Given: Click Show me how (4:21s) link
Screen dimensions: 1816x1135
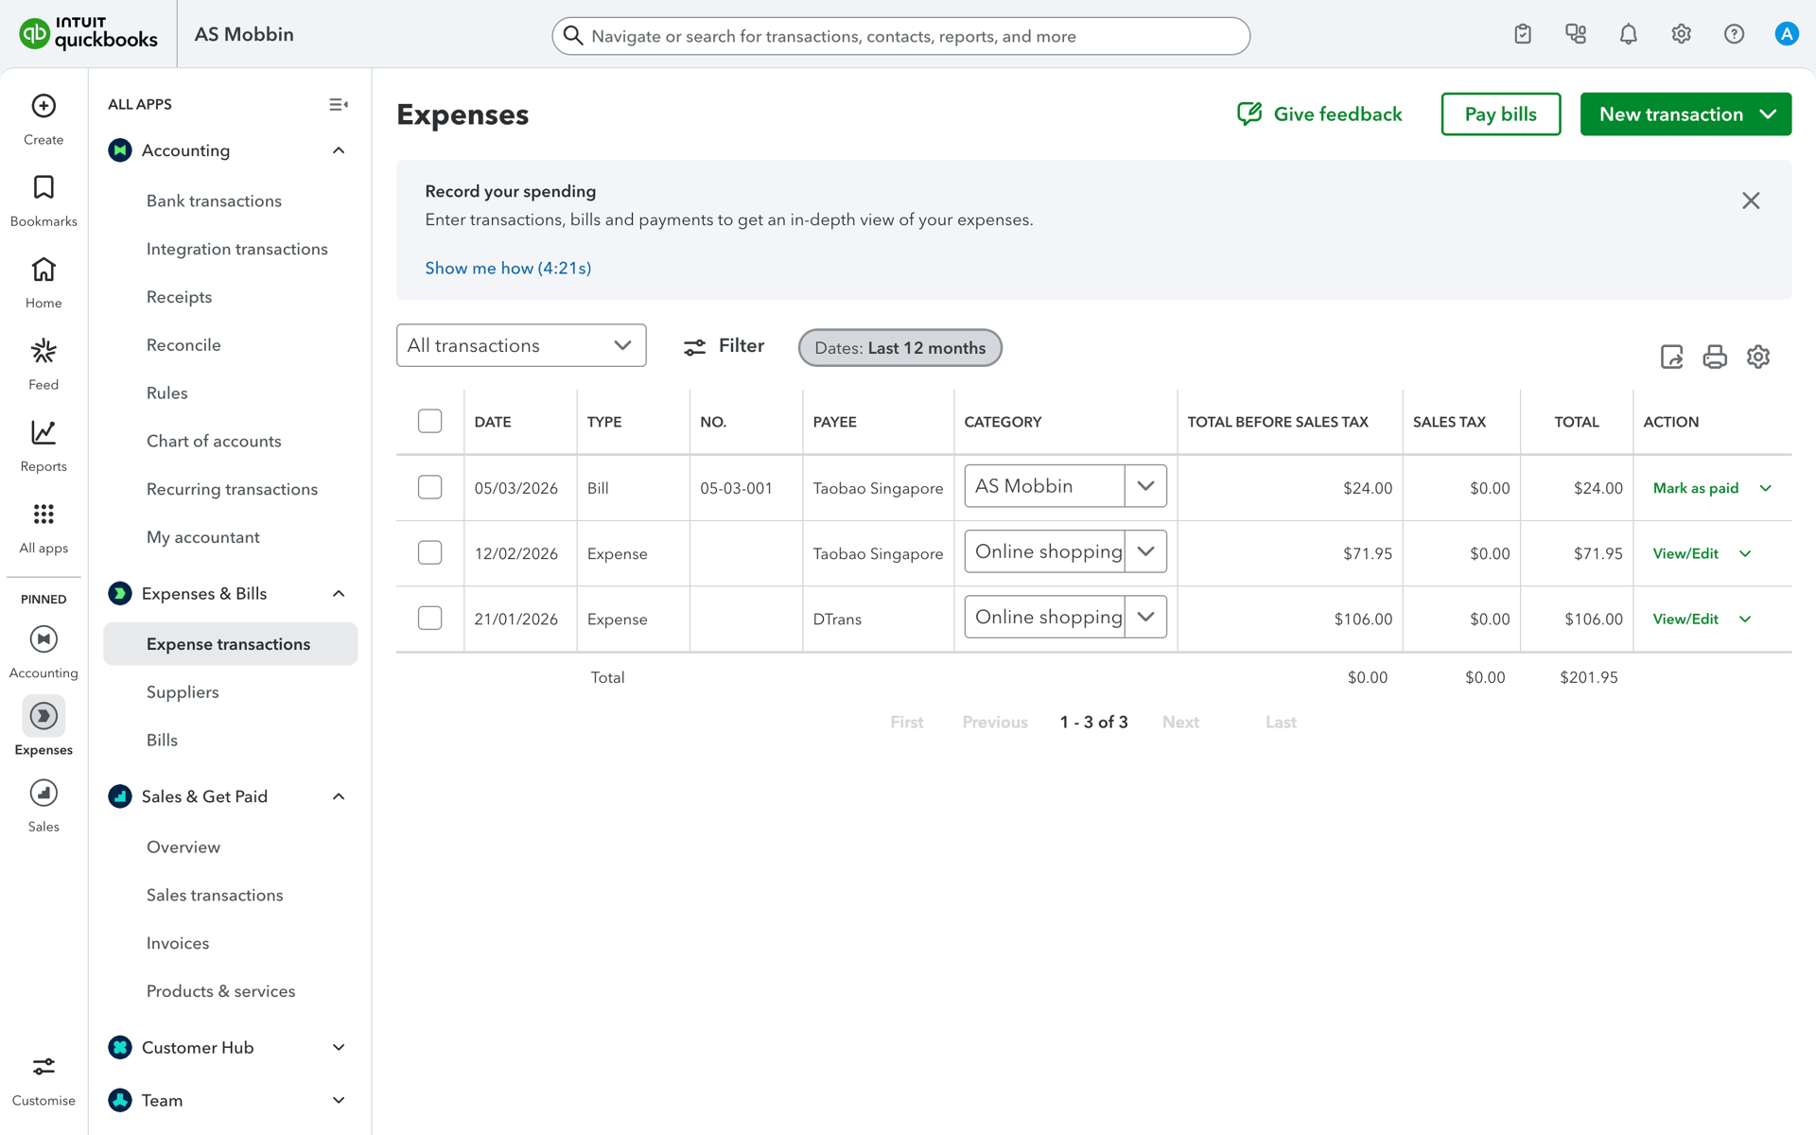Looking at the screenshot, I should pyautogui.click(x=508, y=268).
